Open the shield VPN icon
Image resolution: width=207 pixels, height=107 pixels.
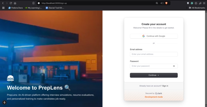click(x=188, y=3)
